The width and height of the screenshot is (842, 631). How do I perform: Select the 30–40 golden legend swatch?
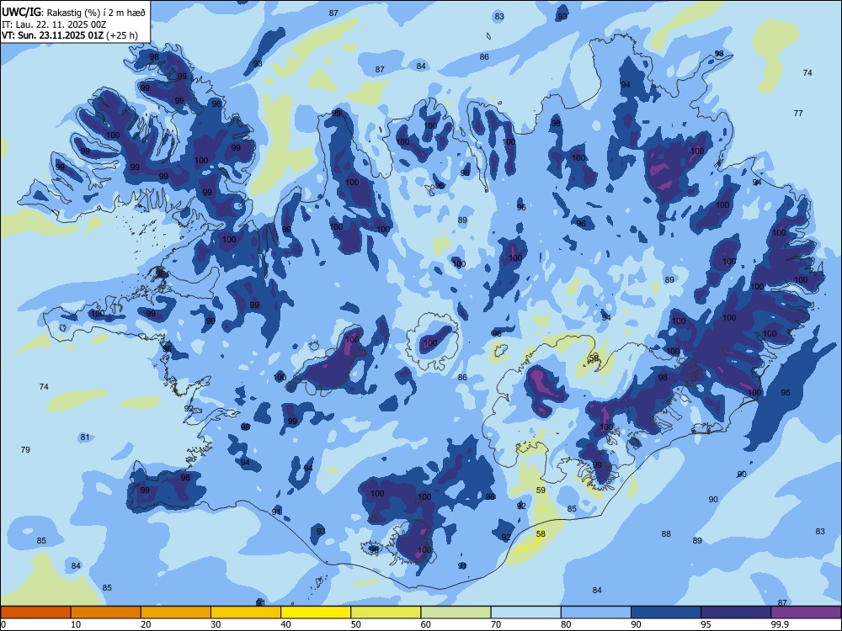[246, 612]
